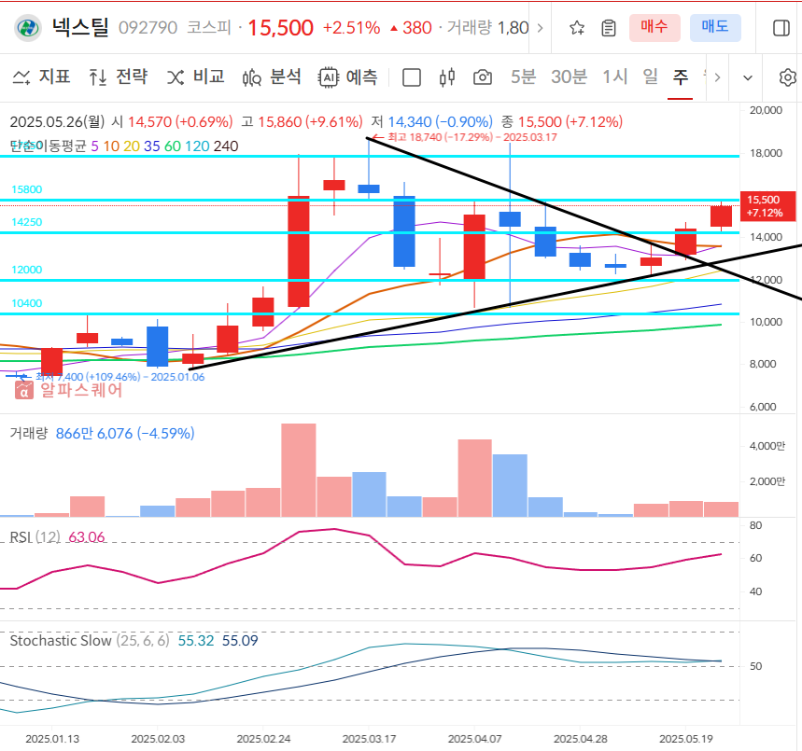Click the 거래량 volume label
Viewport: 802px width, 751px height.
click(29, 434)
